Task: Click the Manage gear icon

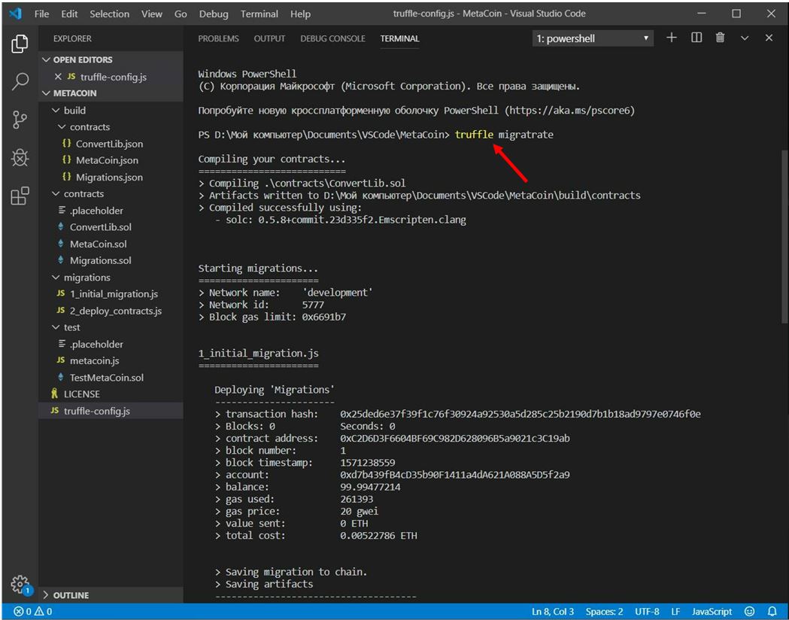Action: [x=20, y=585]
